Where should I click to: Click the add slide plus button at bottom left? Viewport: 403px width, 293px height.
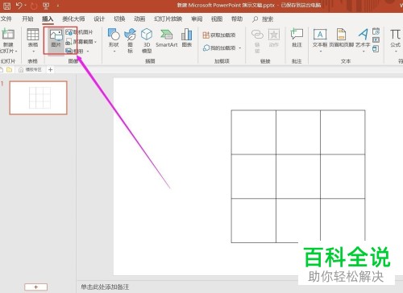(36, 287)
